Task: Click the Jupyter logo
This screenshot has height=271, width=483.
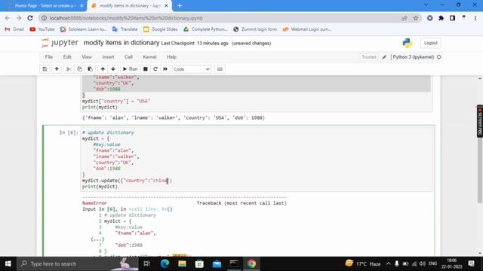Action: coord(60,43)
